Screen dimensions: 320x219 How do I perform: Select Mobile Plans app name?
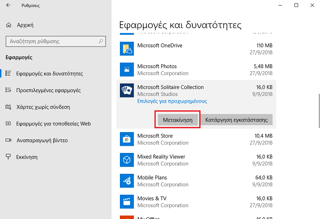click(152, 177)
